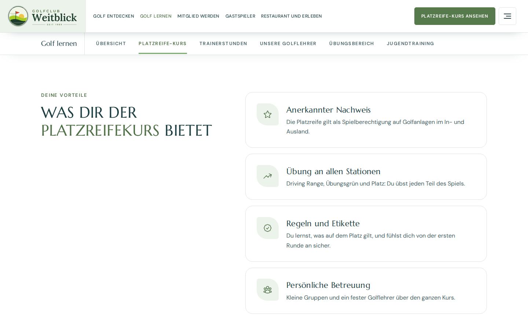Open the Übungsbereich tab
This screenshot has height=330, width=528.
pyautogui.click(x=352, y=44)
